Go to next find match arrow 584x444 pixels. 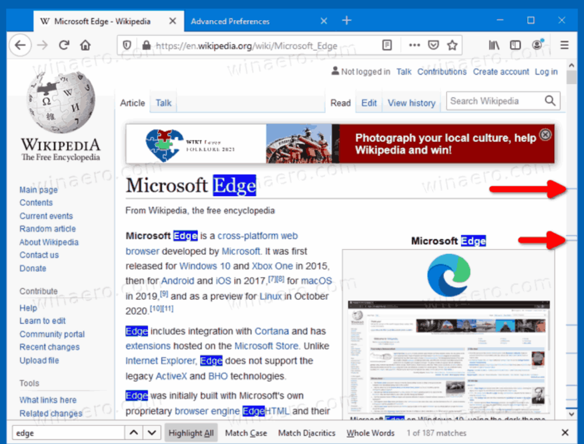coord(152,433)
